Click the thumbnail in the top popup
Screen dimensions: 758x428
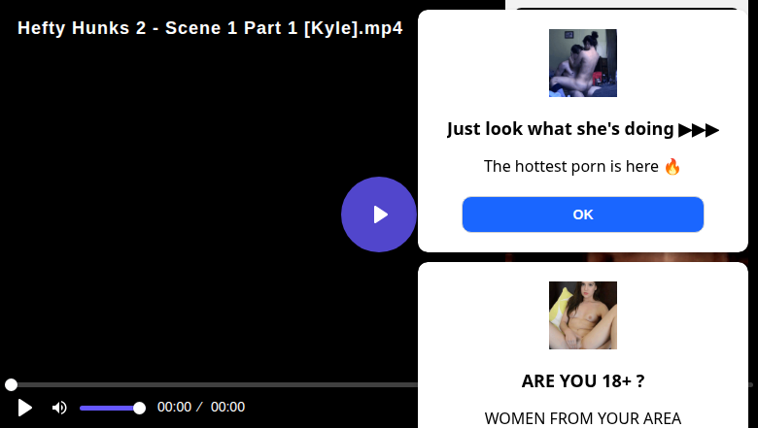582,63
